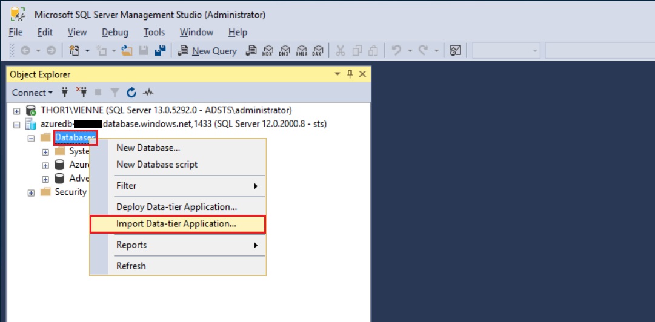655x322 pixels.
Task: Collapse the azuredb server node
Action: point(17,124)
